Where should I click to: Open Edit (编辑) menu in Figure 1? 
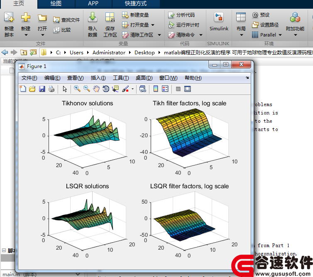click(x=52, y=78)
